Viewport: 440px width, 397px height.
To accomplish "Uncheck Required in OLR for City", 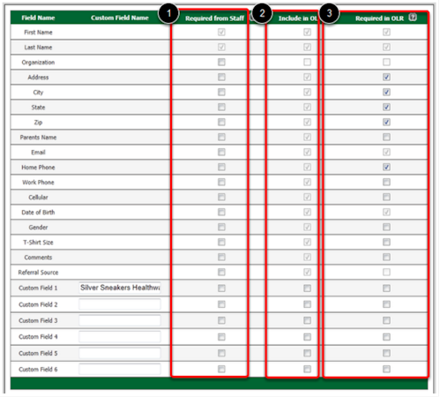I will click(x=386, y=92).
